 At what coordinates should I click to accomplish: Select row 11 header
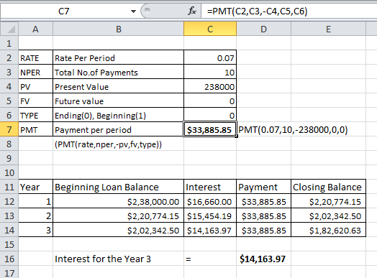[x=9, y=187]
